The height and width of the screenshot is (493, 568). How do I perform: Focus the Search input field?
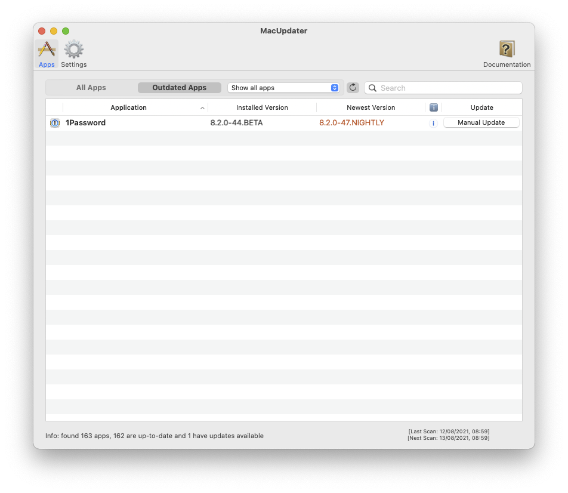[x=447, y=88]
